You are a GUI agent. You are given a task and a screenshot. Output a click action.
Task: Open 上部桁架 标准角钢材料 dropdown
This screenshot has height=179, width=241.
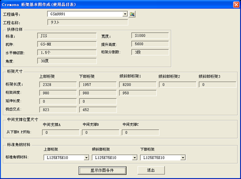[x=86, y=158]
